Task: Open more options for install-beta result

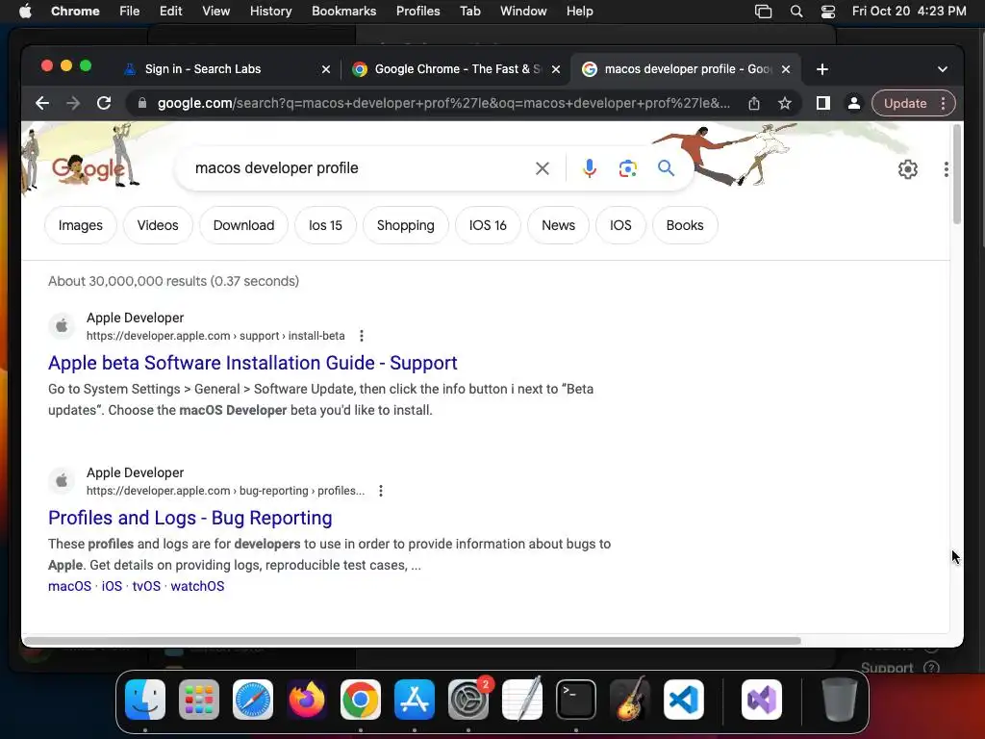Action: pyautogui.click(x=362, y=336)
